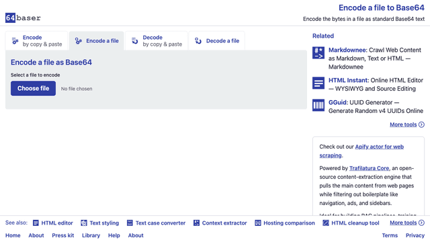Open Terms footer link

click(390, 235)
